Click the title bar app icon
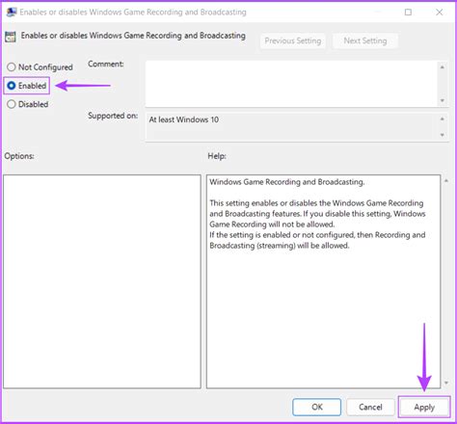The height and width of the screenshot is (424, 457). 12,13
